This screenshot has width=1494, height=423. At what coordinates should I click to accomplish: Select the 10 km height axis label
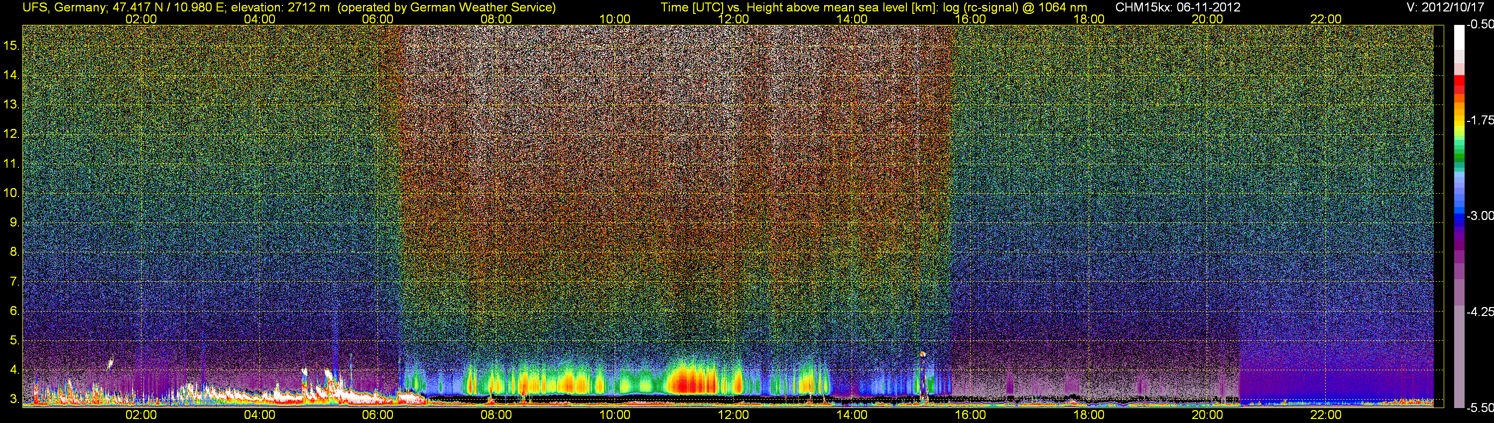click(x=11, y=193)
